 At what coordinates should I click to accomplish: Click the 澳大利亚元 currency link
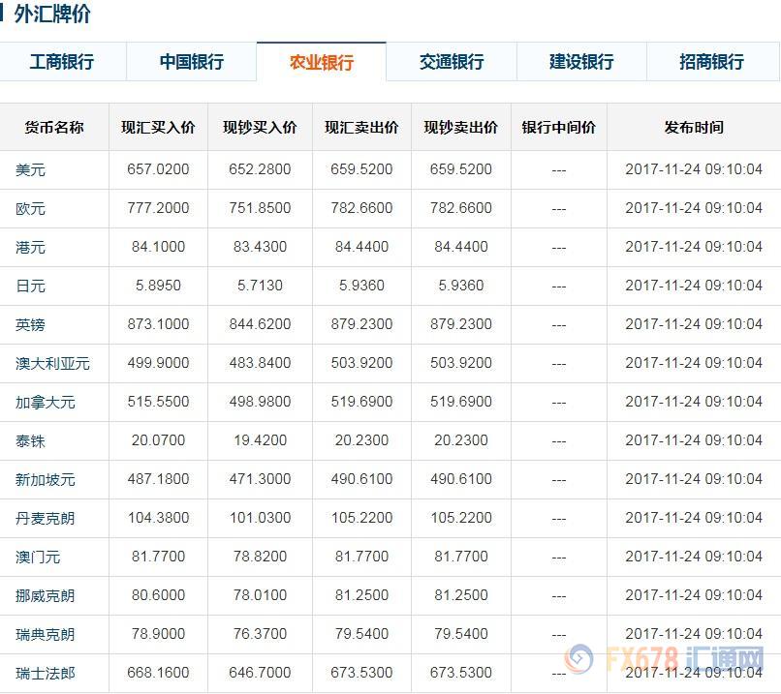(52, 364)
